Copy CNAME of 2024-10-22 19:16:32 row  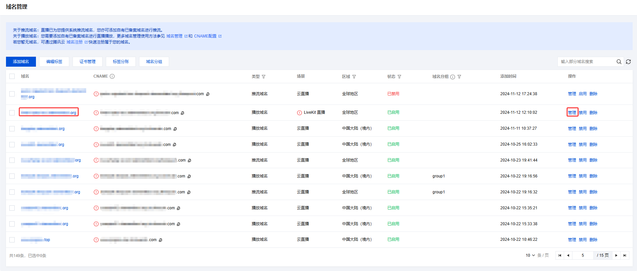tap(189, 192)
